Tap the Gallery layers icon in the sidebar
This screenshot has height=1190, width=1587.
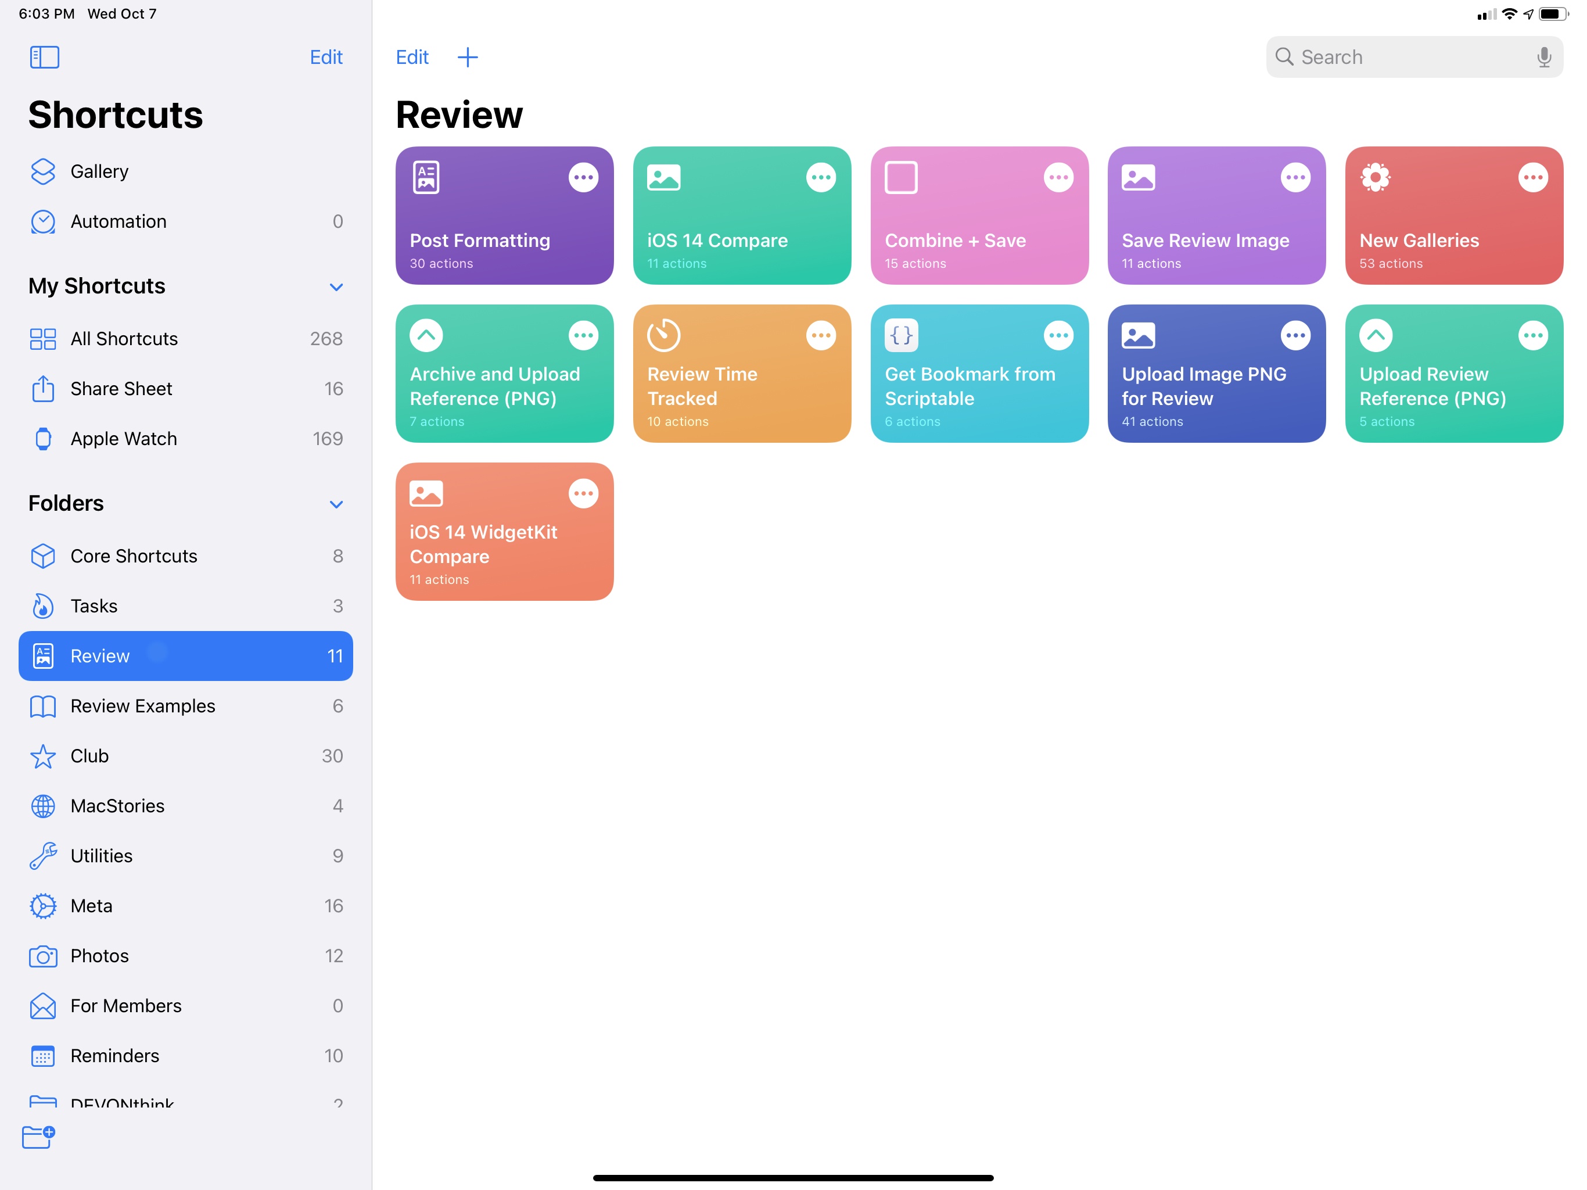coord(43,171)
